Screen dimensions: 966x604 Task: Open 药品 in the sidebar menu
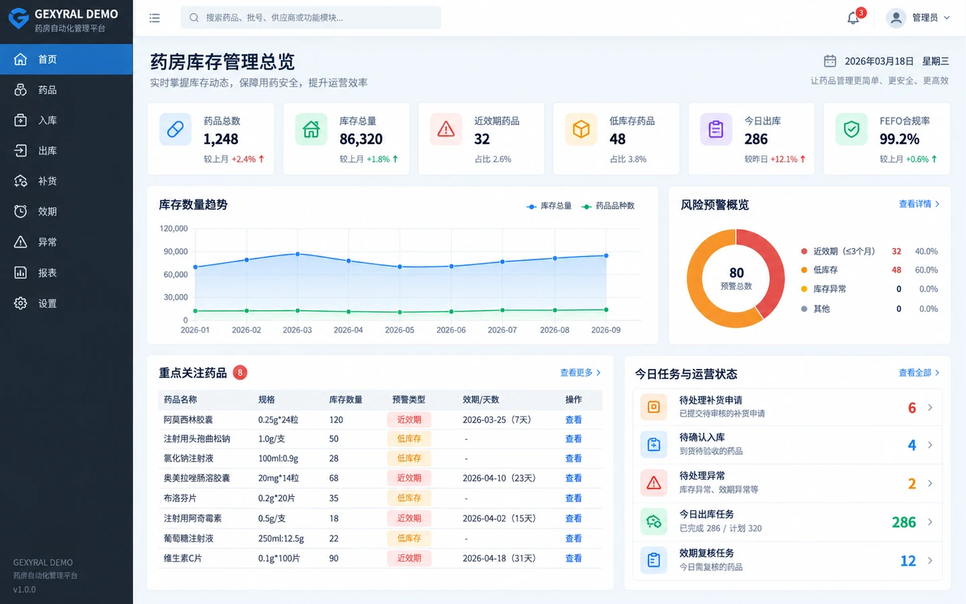click(x=66, y=90)
